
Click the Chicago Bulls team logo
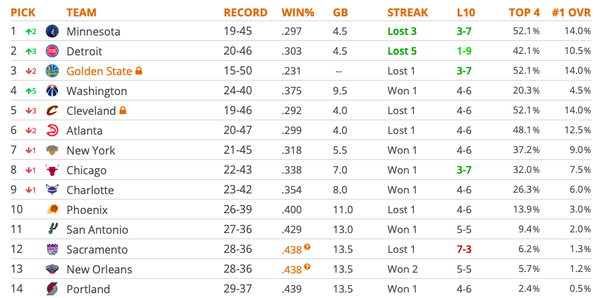pos(52,170)
